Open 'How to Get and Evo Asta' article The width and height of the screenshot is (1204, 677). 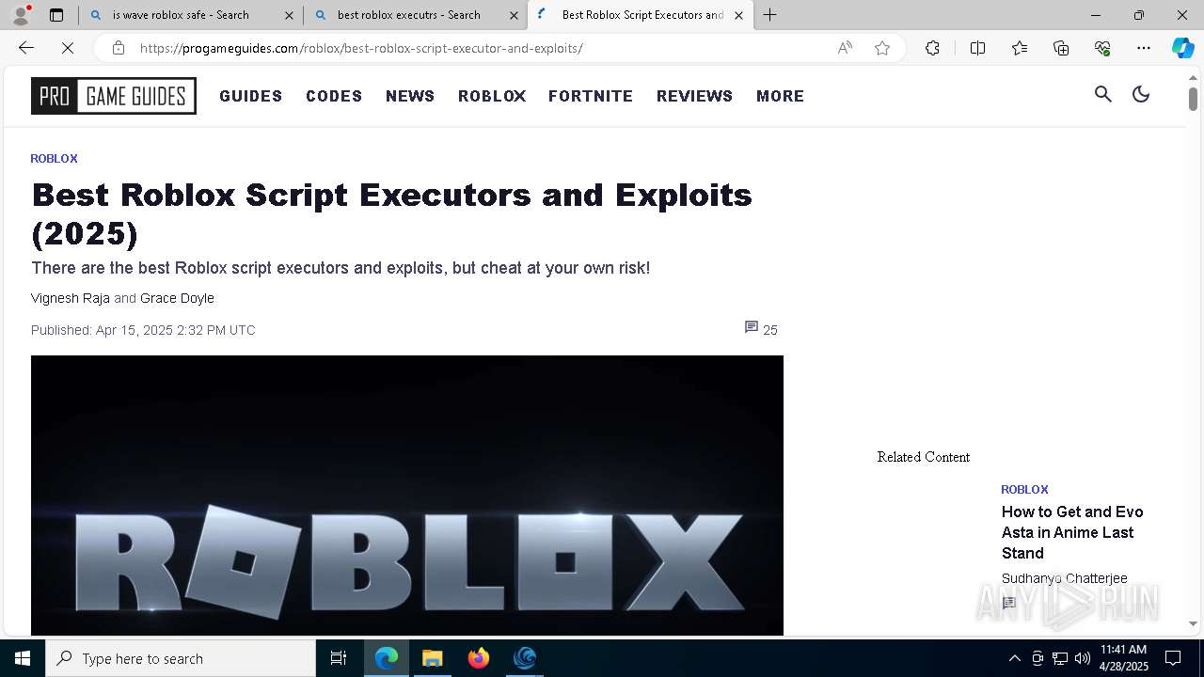(x=1072, y=532)
